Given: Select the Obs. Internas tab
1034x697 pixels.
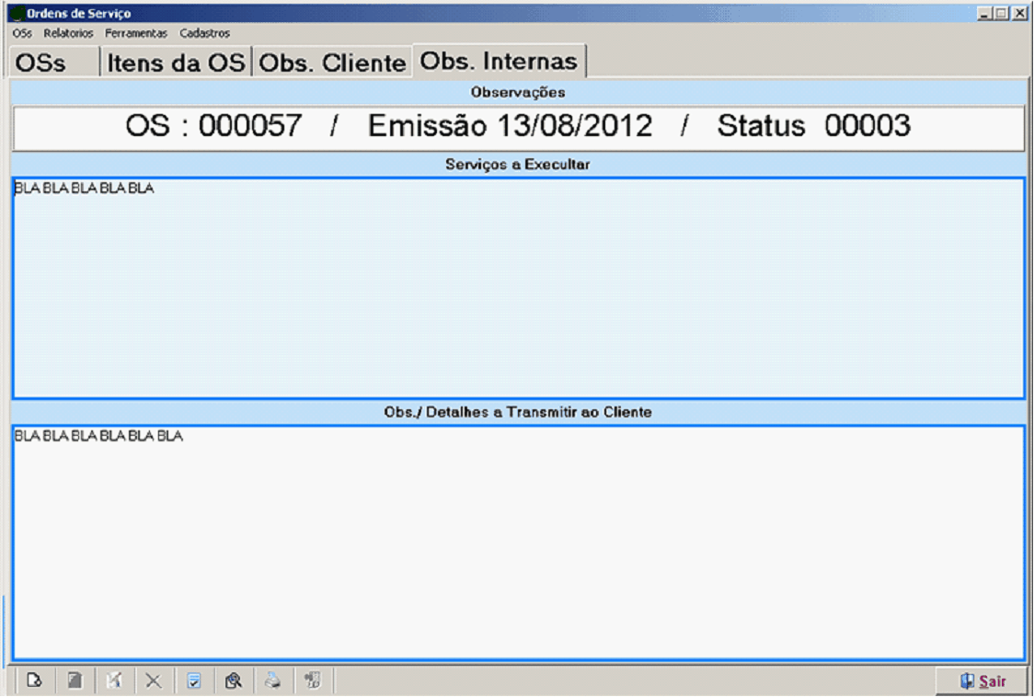Looking at the screenshot, I should point(499,61).
